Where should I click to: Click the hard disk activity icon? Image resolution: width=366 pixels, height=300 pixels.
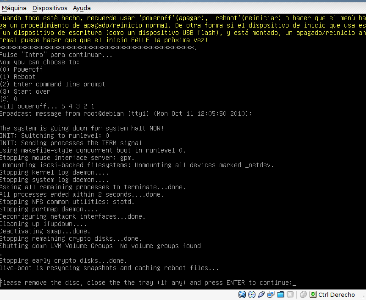pyautogui.click(x=243, y=294)
